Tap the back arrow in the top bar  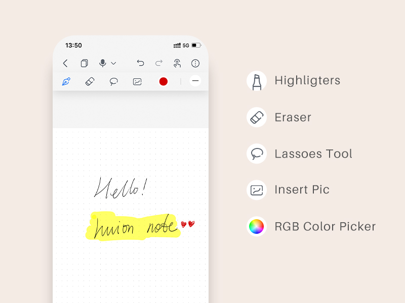click(65, 63)
